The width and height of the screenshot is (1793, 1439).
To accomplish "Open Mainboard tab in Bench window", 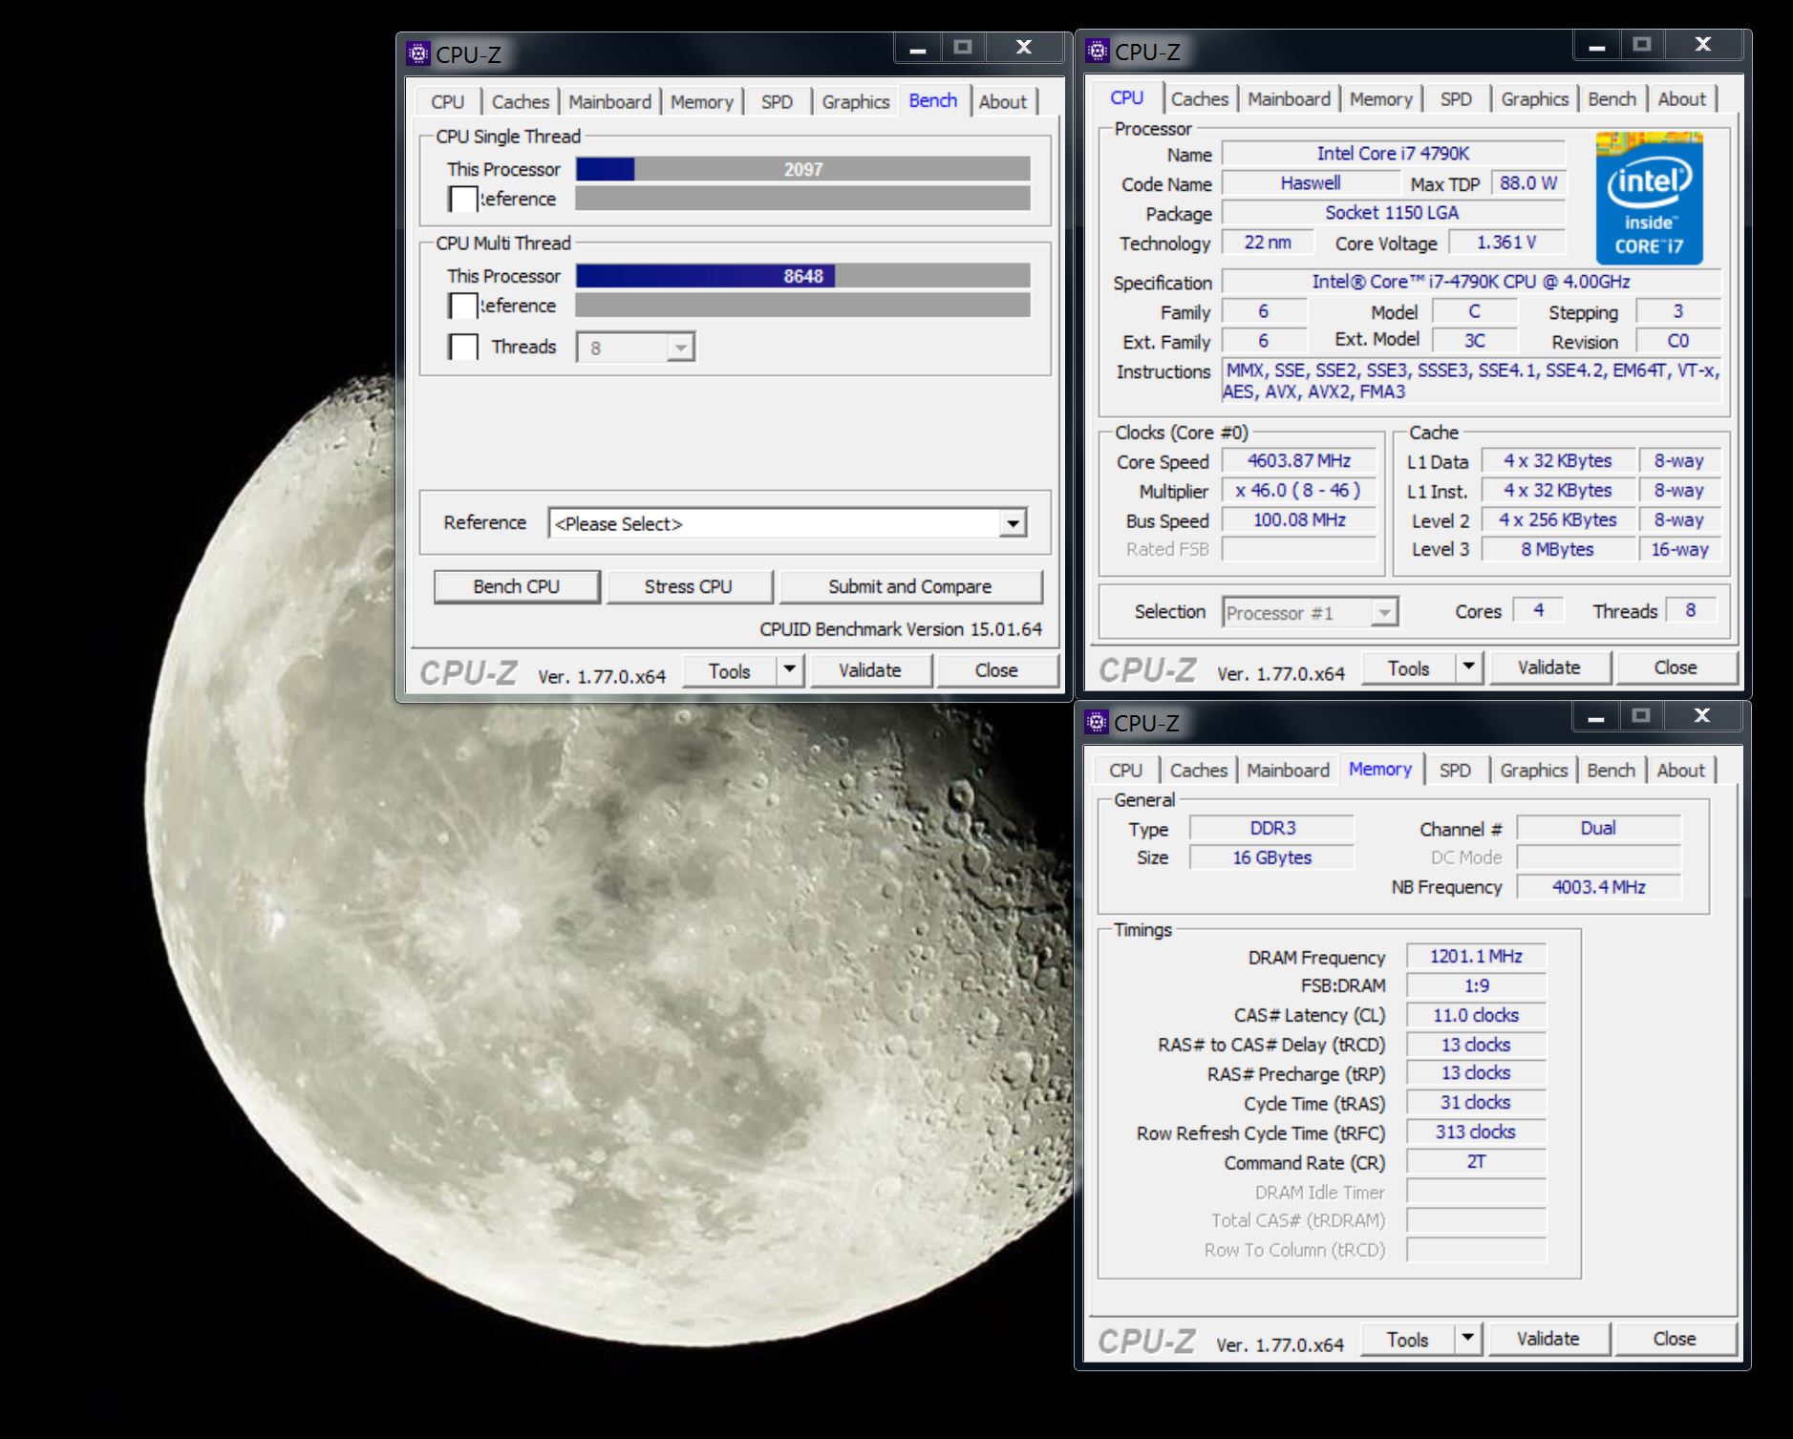I will click(609, 102).
